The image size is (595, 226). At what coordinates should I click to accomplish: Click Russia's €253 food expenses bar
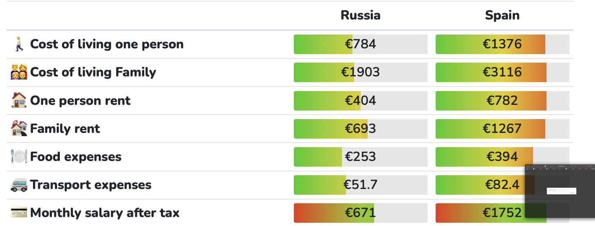pos(360,156)
